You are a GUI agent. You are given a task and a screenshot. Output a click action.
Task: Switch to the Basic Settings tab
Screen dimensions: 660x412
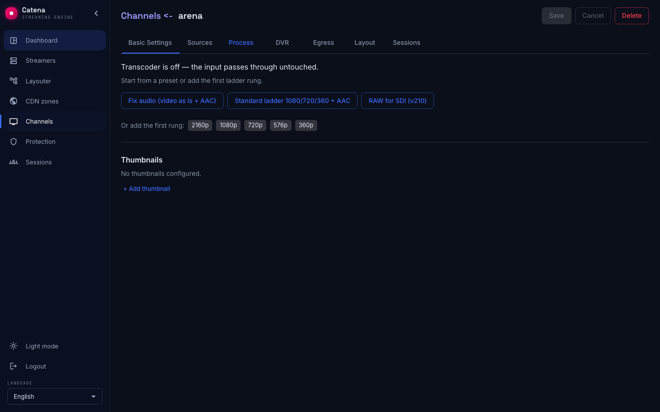point(150,43)
